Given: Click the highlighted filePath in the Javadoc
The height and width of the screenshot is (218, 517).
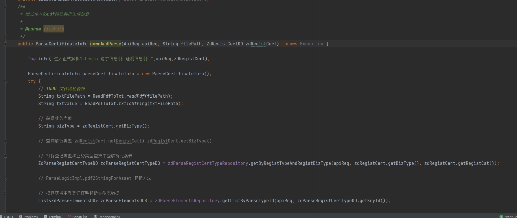Looking at the screenshot, I should [x=54, y=29].
